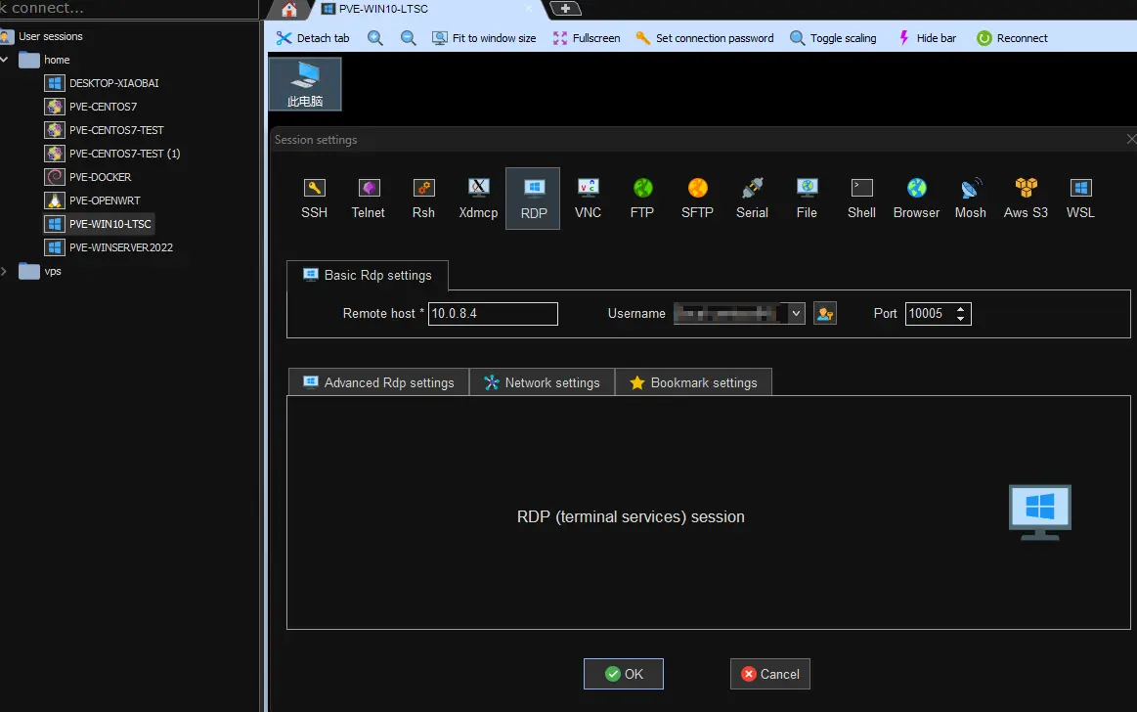The width and height of the screenshot is (1137, 712).
Task: Select the SSH session type icon
Action: [314, 198]
